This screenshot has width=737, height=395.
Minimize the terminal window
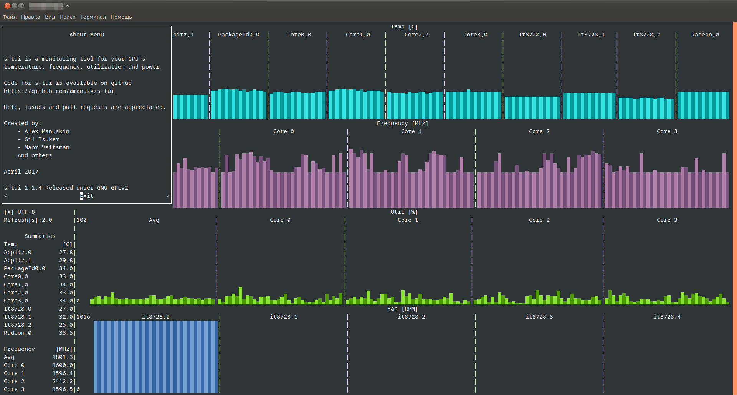point(14,6)
